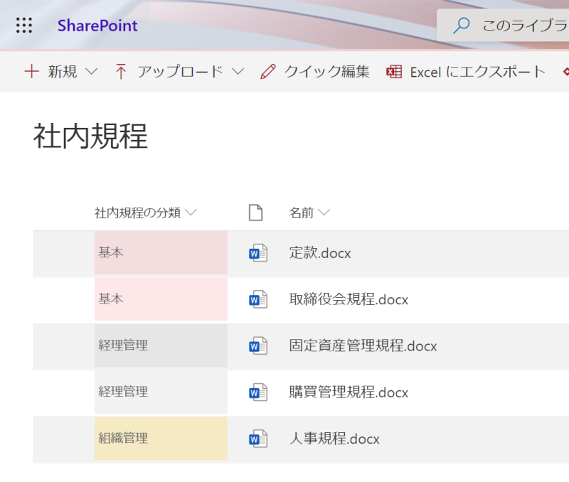The height and width of the screenshot is (482, 569).
Task: Click the file type column header icon
Action: pos(256,212)
